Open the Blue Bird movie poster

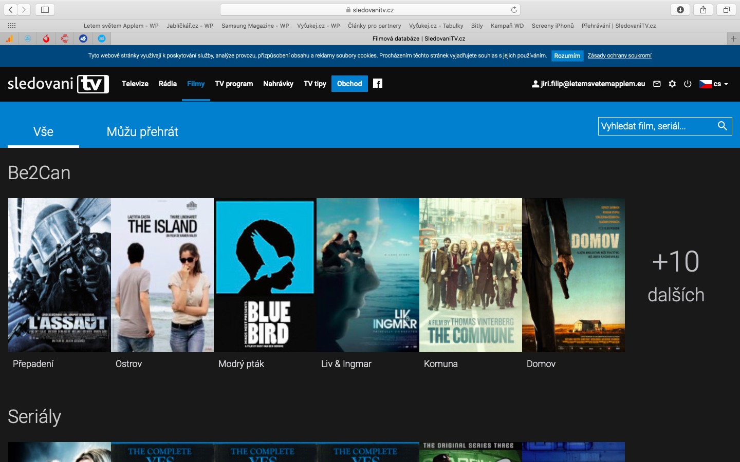tap(265, 275)
